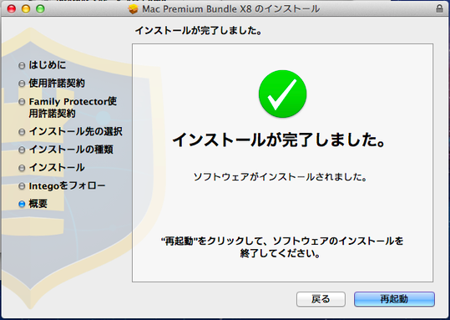The width and height of the screenshot is (450, 320).
Task: Click the large インストールが完了しました。 message
Action: click(x=279, y=140)
